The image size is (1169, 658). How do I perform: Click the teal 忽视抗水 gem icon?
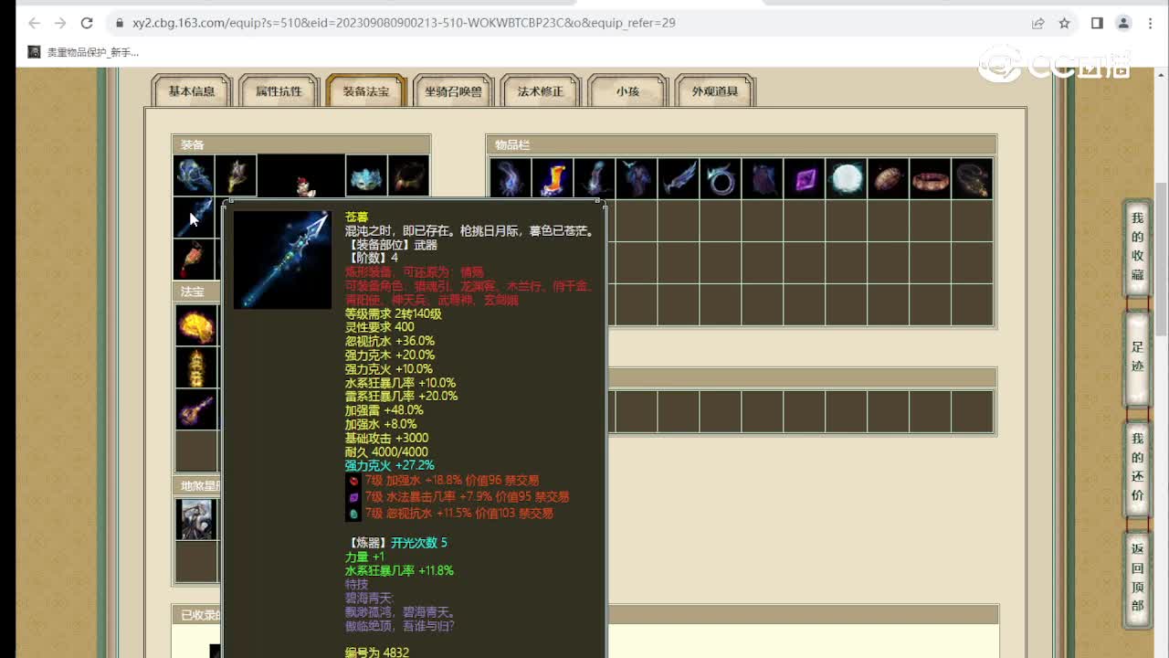(x=353, y=514)
